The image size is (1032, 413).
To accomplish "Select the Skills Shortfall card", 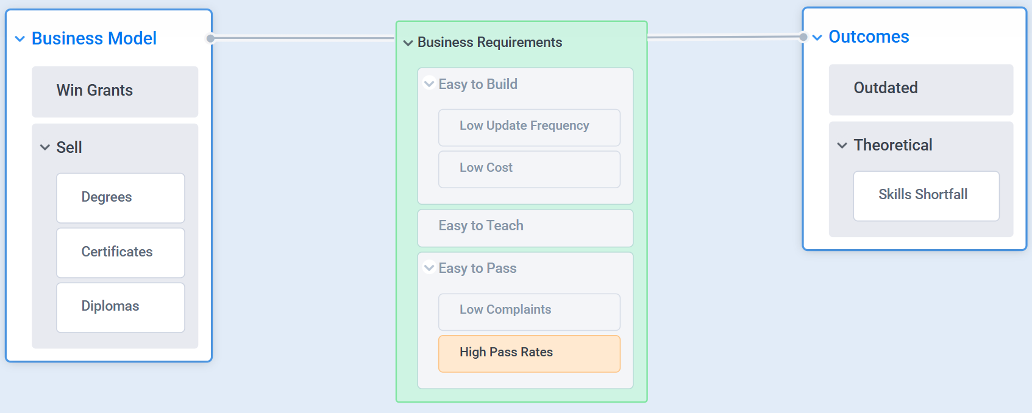I will (925, 195).
